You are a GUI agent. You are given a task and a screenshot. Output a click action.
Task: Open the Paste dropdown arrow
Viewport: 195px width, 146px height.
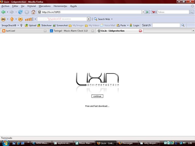click(x=128, y=25)
